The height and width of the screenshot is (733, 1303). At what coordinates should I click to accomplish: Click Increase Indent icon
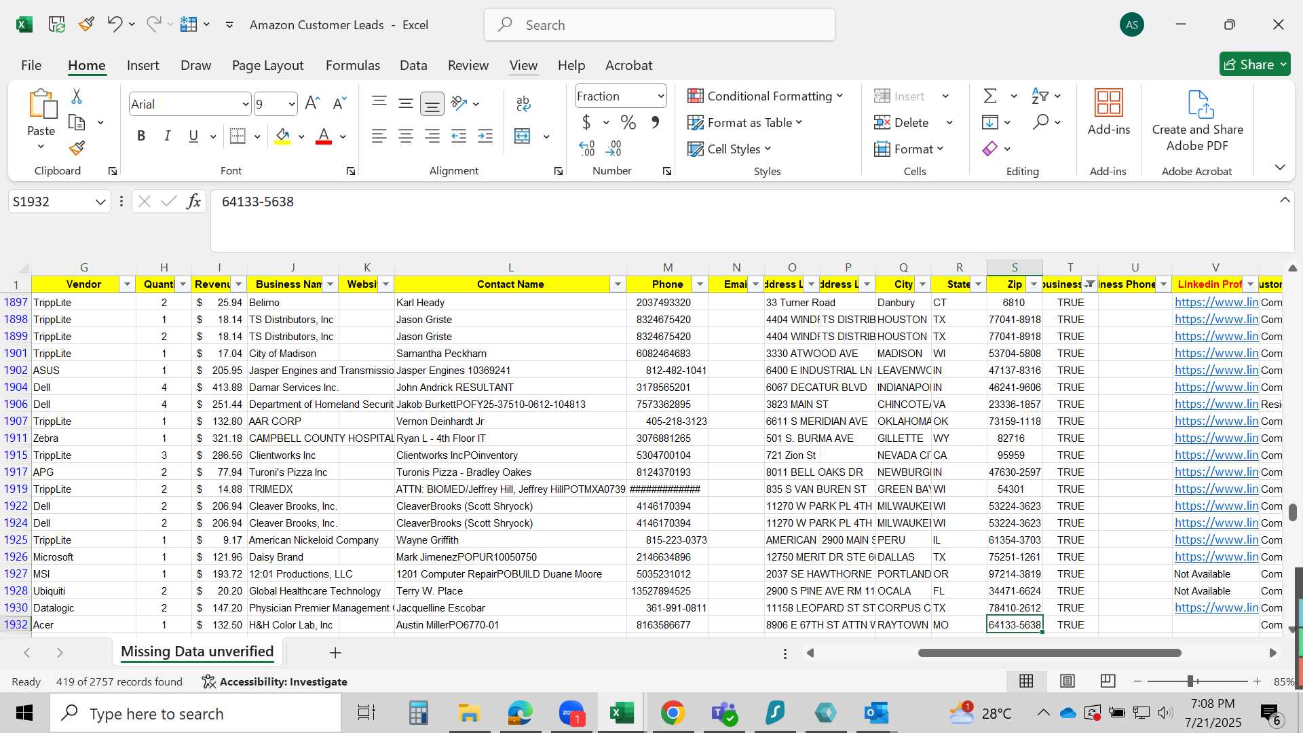485,136
